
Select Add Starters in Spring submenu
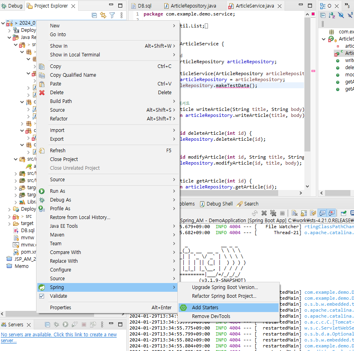[x=229, y=308]
